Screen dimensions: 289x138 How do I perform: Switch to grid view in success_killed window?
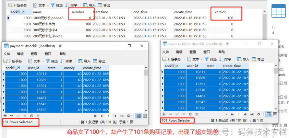(269, 114)
